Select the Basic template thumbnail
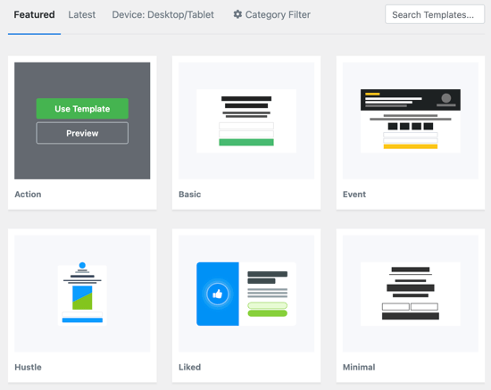This screenshot has height=390, width=491. click(246, 120)
